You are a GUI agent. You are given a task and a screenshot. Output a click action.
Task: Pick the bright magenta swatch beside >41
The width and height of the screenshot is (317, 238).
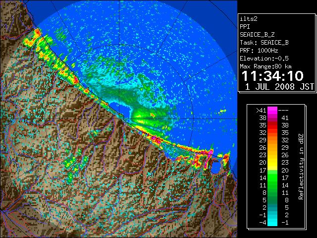coord(272,110)
